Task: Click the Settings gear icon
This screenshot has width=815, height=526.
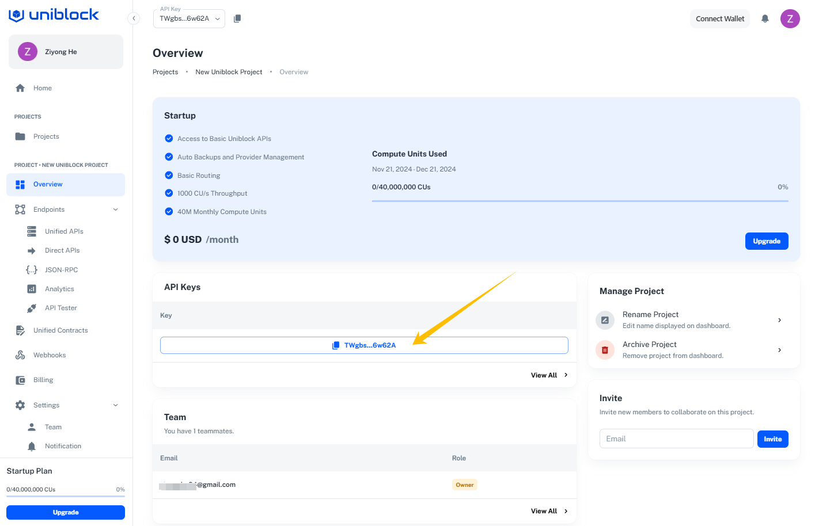Action: 20,405
